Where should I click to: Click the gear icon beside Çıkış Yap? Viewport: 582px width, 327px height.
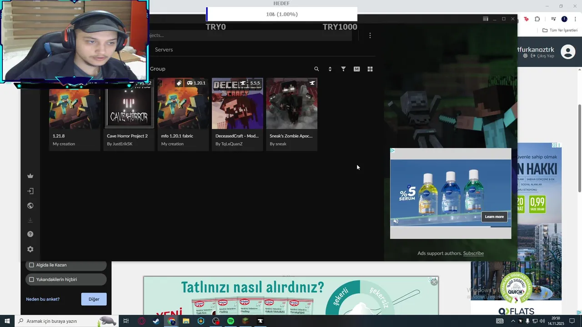(526, 56)
